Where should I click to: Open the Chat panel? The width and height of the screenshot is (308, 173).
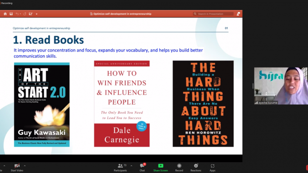pos(142,168)
